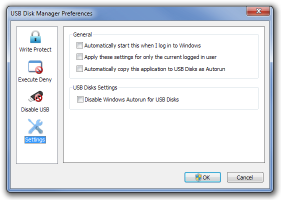Click the Write Protect label
Viewport: 281px width, 200px height.
point(35,49)
